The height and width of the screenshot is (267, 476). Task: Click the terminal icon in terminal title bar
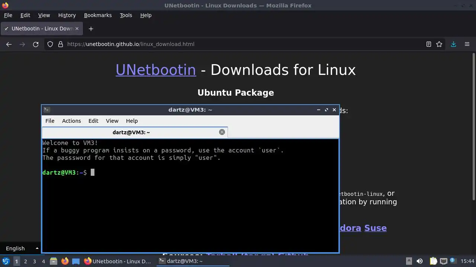point(47,110)
